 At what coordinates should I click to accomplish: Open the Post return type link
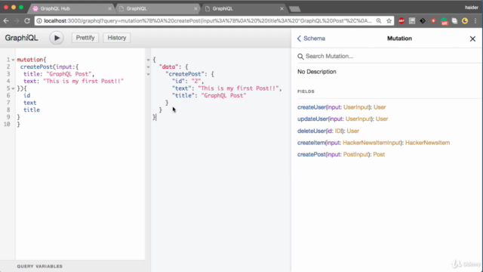379,154
